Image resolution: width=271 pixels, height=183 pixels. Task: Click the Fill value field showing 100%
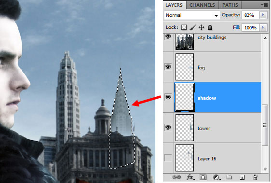[x=251, y=27]
